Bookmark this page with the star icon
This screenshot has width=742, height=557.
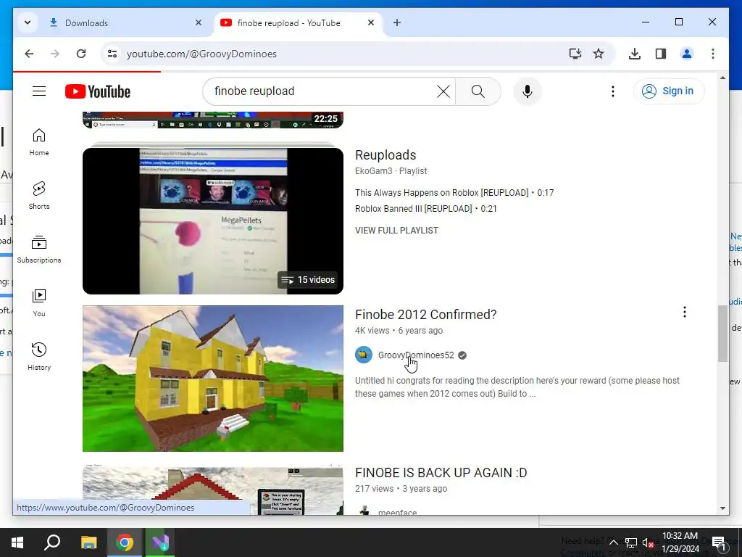point(599,54)
